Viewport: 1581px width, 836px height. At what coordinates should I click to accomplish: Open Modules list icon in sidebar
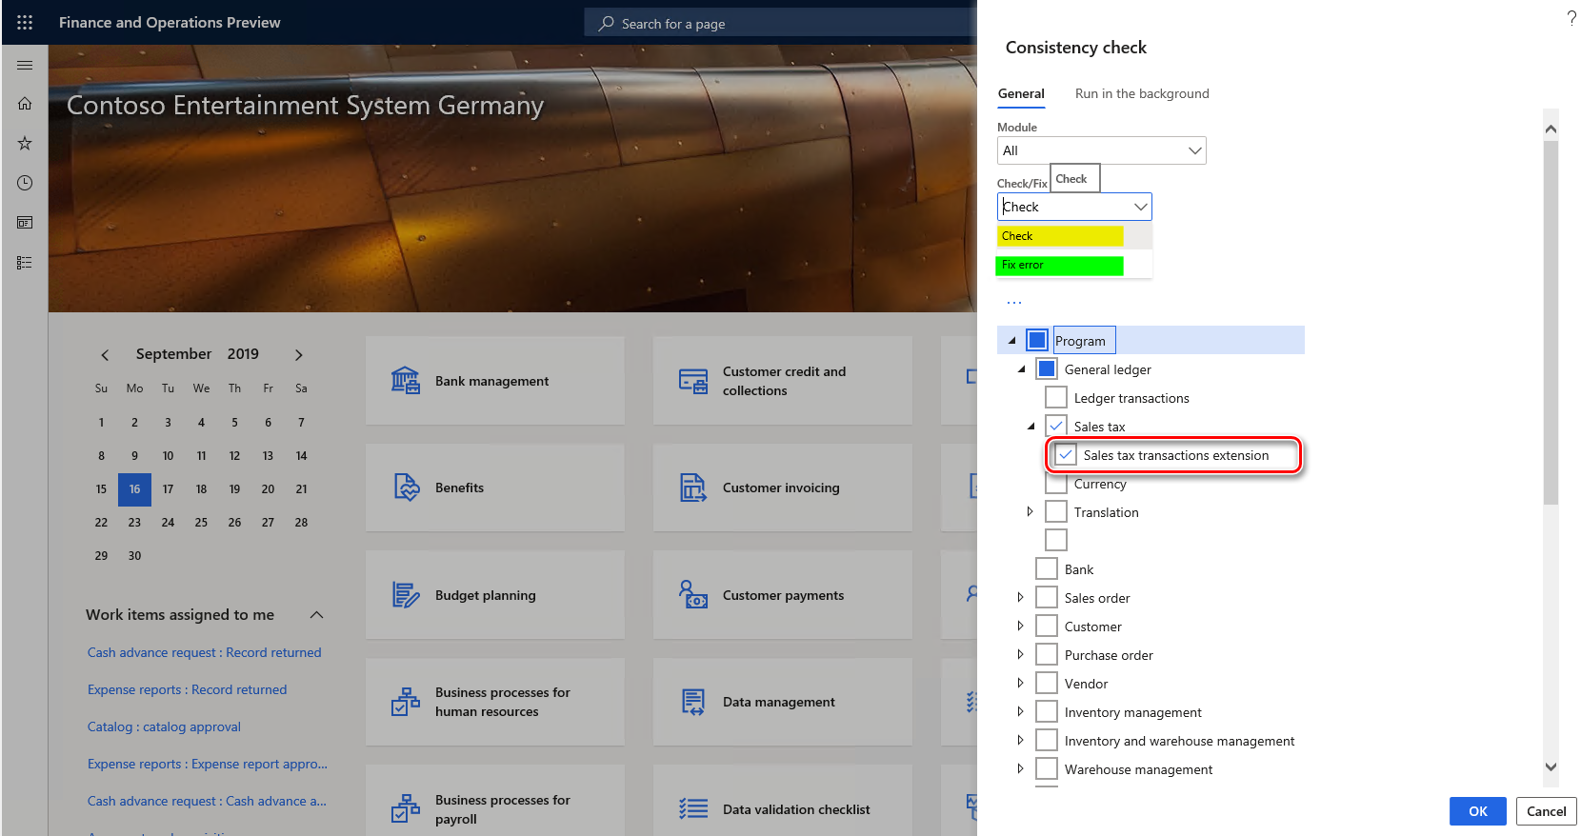click(25, 262)
